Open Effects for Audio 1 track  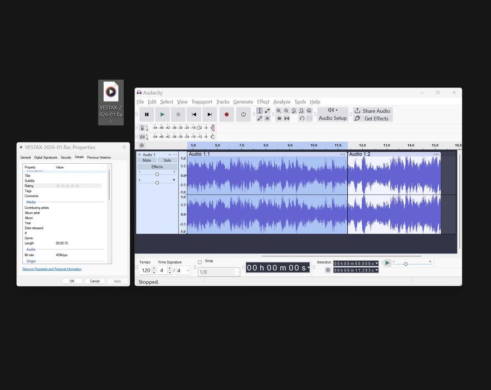157,167
